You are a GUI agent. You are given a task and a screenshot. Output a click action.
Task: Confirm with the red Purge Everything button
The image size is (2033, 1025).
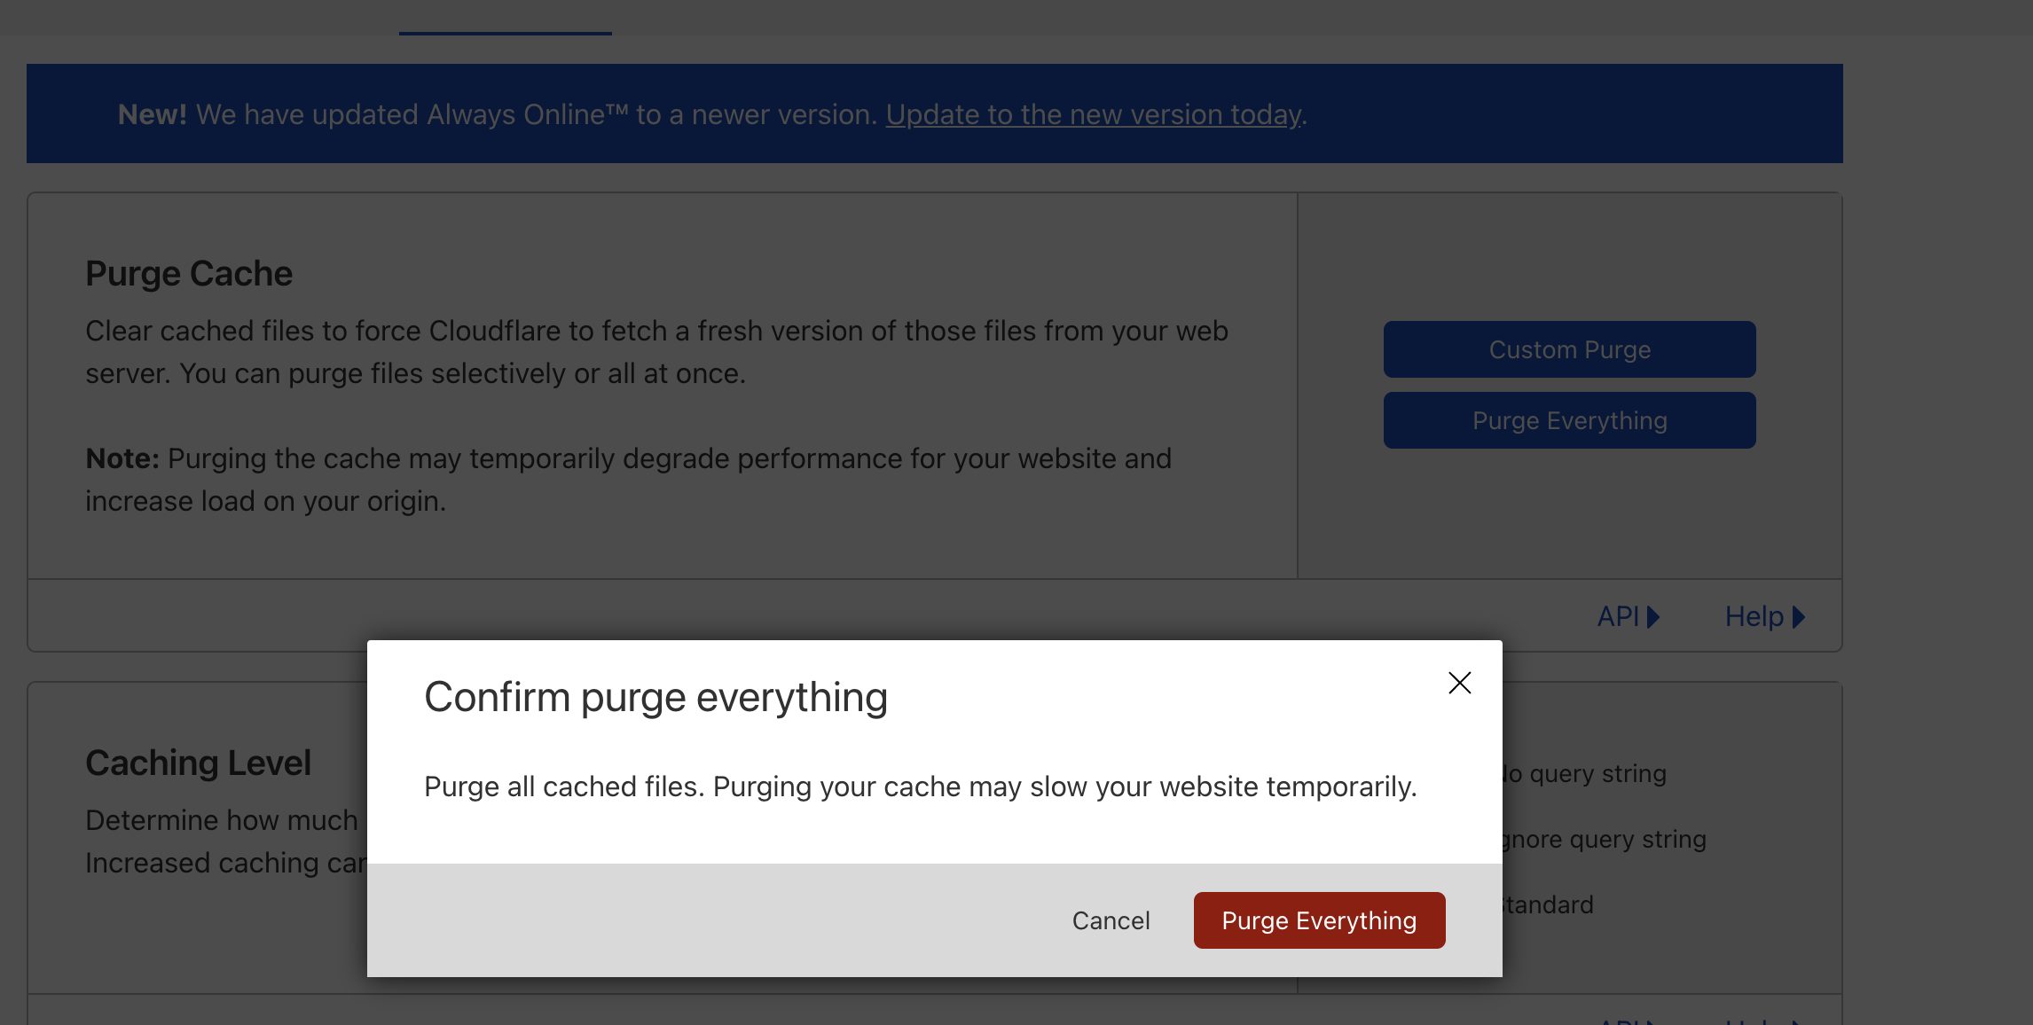pos(1319,920)
